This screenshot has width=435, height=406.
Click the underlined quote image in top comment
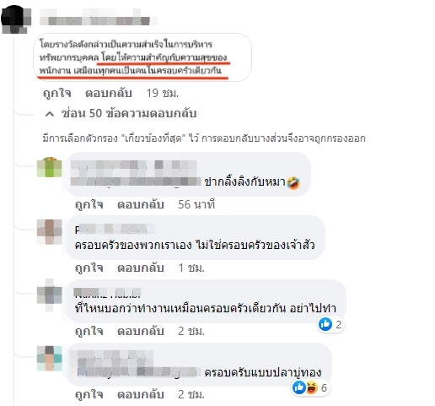pyautogui.click(x=142, y=57)
